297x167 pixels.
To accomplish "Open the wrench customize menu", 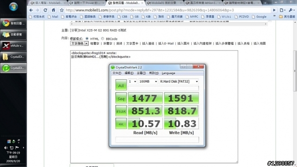I will [291, 10].
